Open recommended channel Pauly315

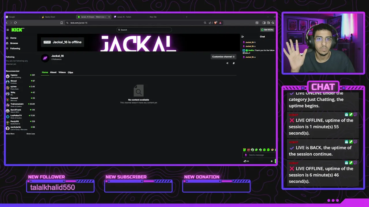(20, 122)
